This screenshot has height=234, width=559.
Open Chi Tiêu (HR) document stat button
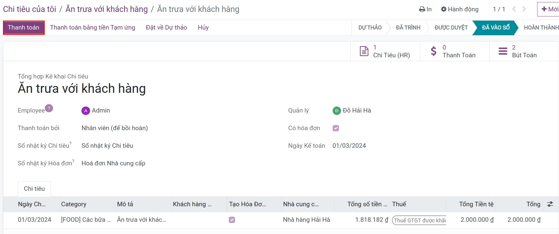tap(385, 51)
